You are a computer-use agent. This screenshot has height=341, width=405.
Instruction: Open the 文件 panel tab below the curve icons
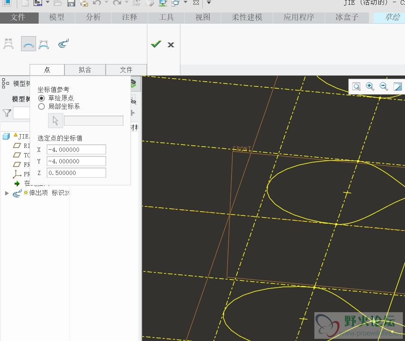[x=126, y=70]
